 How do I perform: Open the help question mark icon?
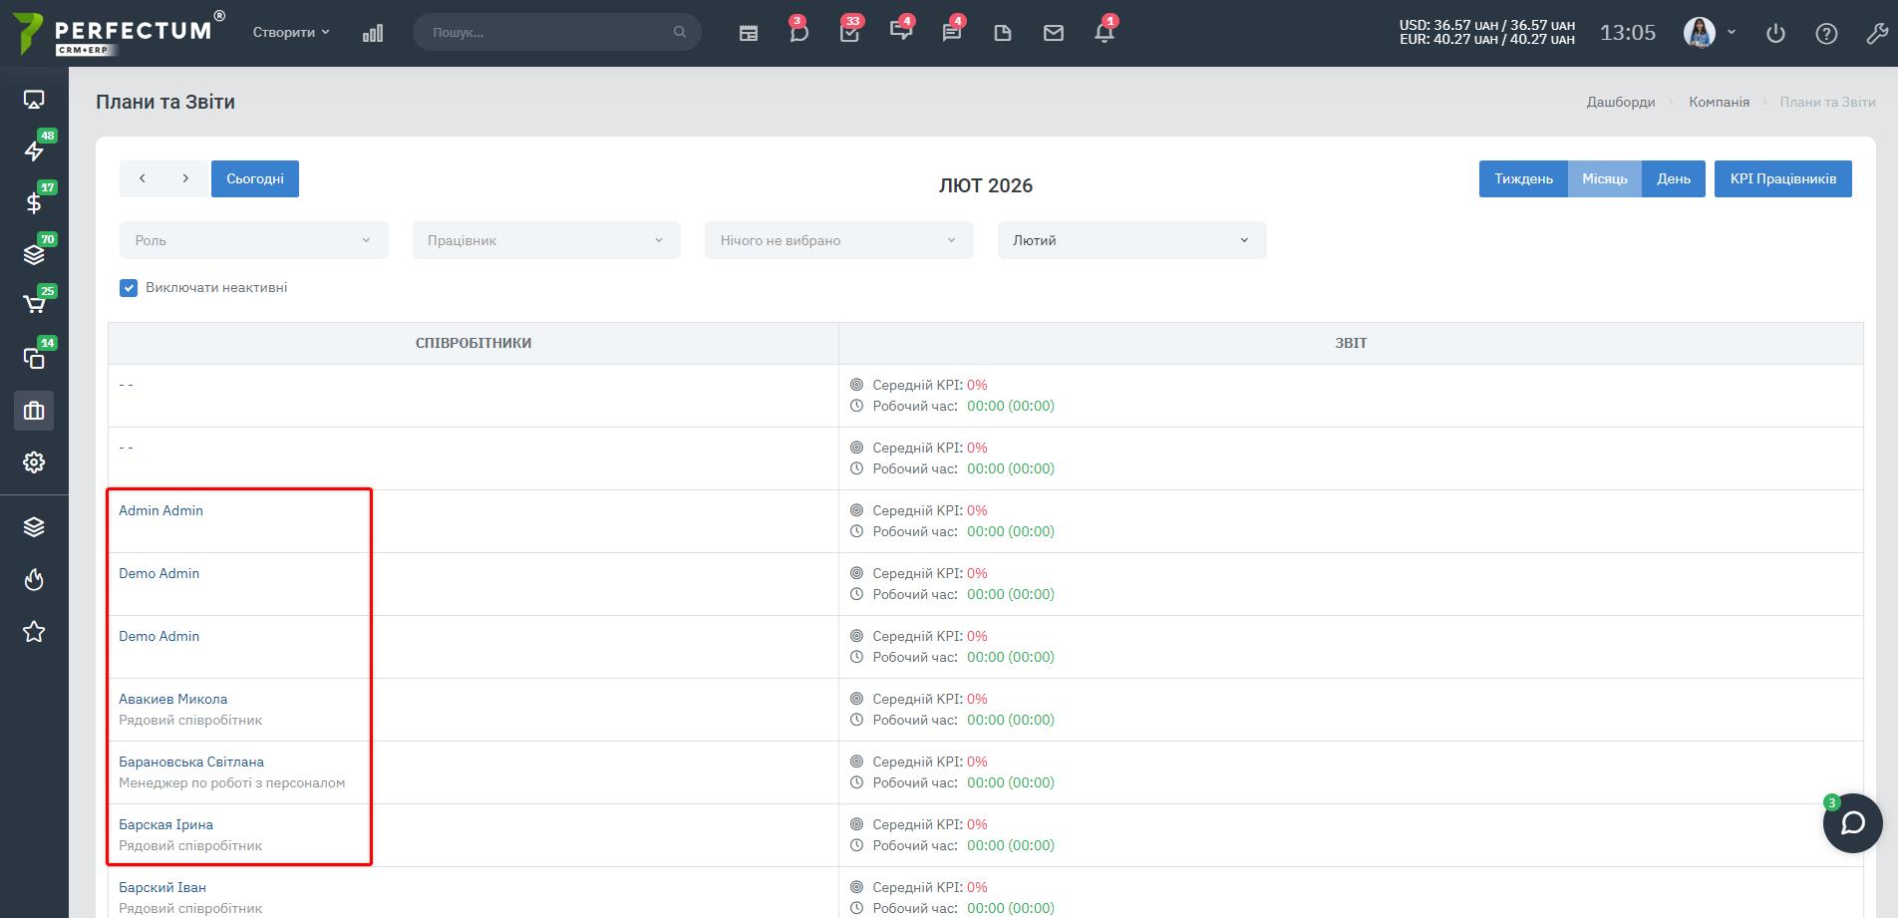[1826, 33]
